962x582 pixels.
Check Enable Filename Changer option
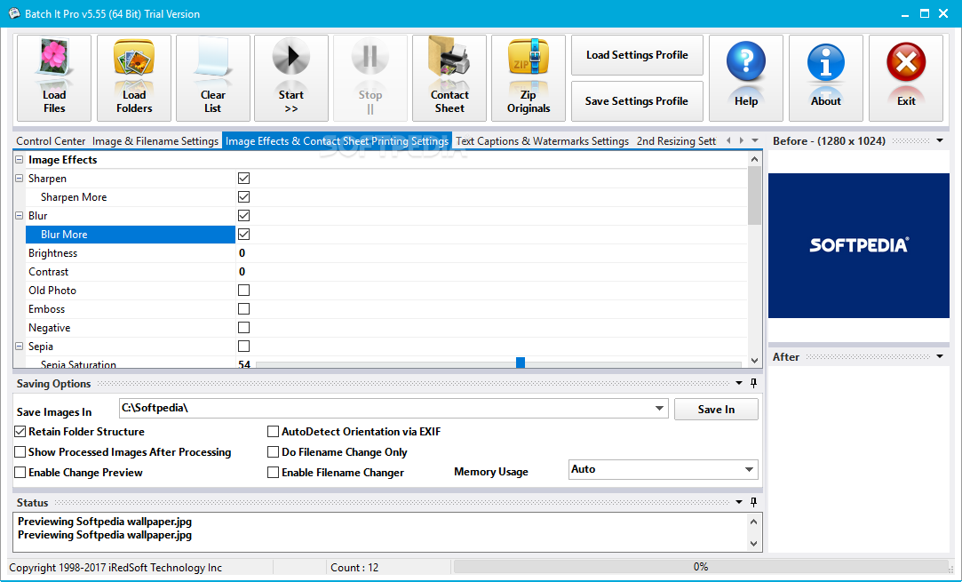[x=273, y=472]
